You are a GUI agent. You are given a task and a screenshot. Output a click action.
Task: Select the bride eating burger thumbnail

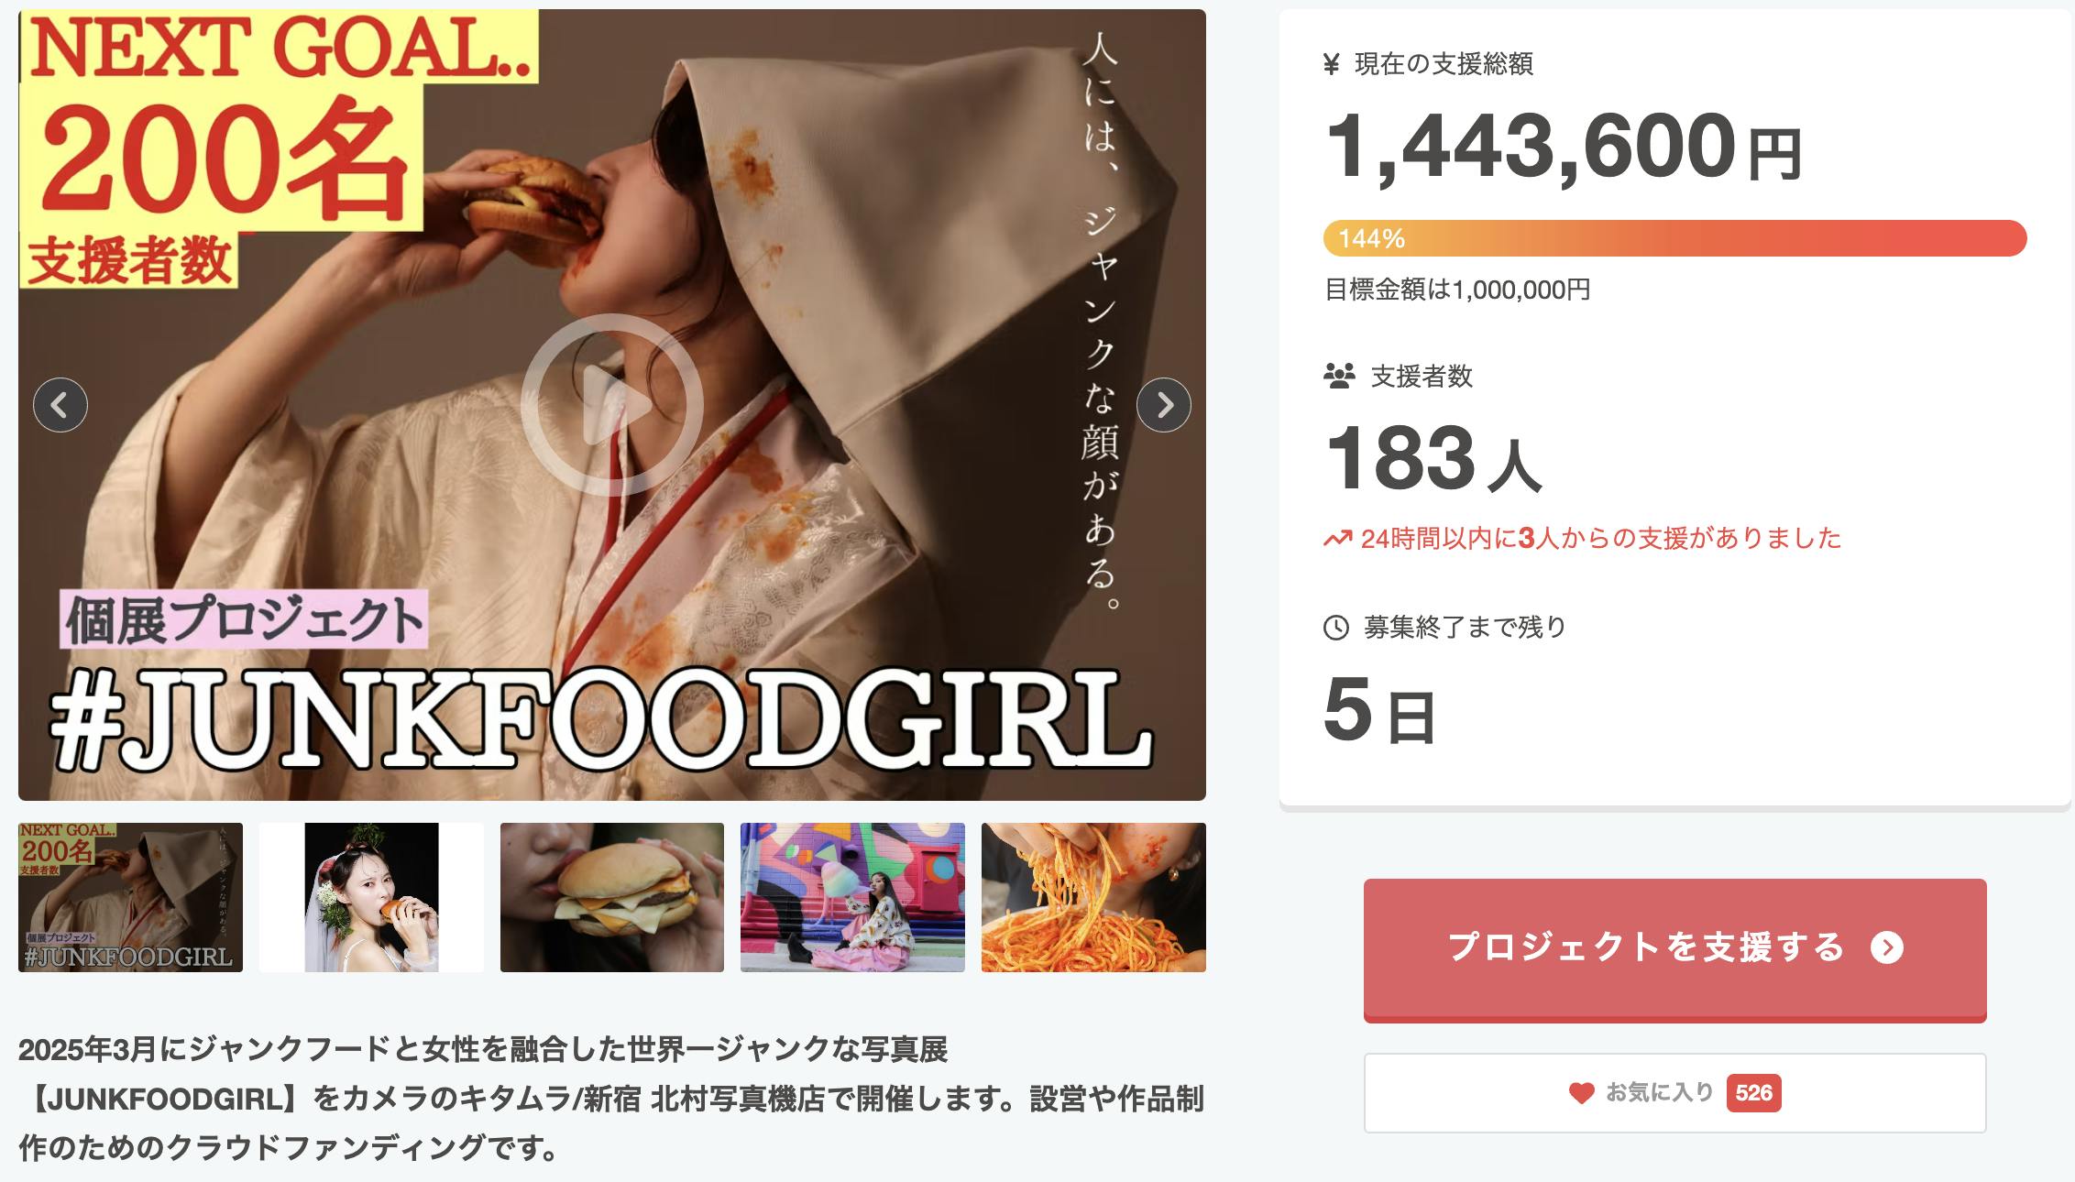(371, 897)
